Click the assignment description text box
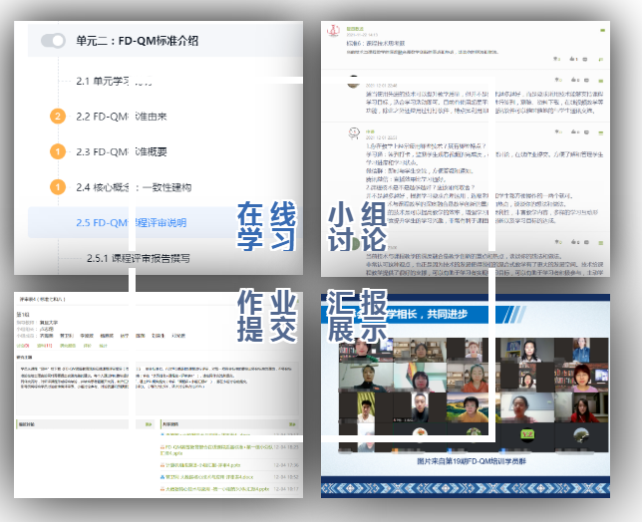Image resolution: width=642 pixels, height=522 pixels. click(x=158, y=387)
